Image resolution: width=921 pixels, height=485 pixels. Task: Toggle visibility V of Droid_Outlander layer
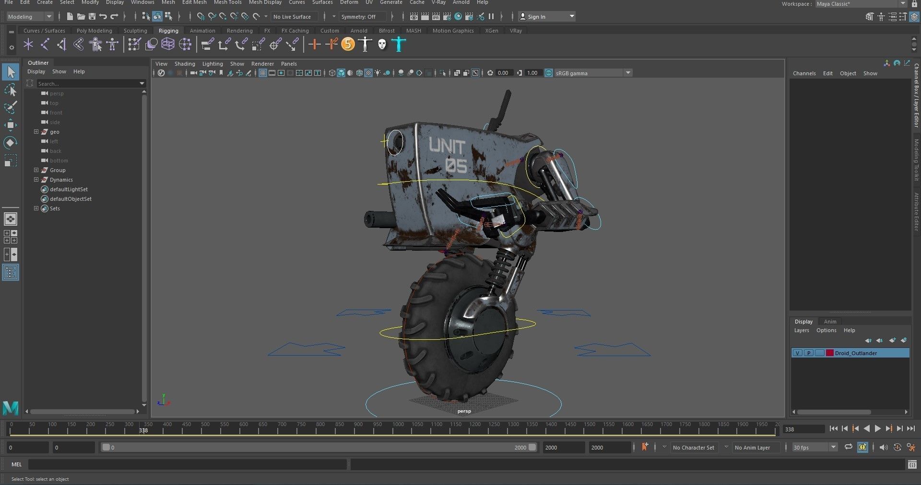pos(797,353)
